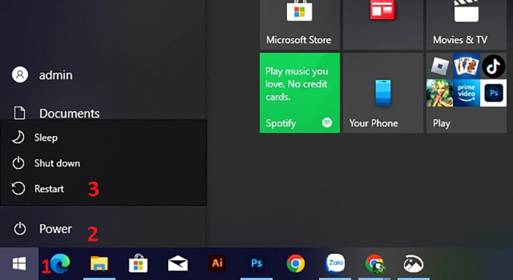Image resolution: width=513 pixels, height=280 pixels.
Task: Launch Adobe Illustrator from taskbar
Action: [x=217, y=263]
